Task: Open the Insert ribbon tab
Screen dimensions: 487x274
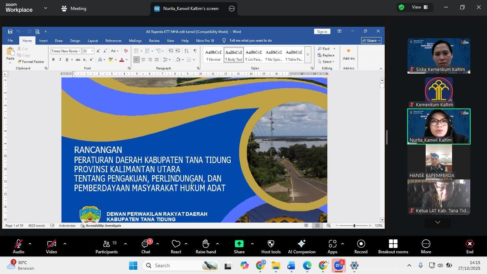Action: [x=43, y=41]
